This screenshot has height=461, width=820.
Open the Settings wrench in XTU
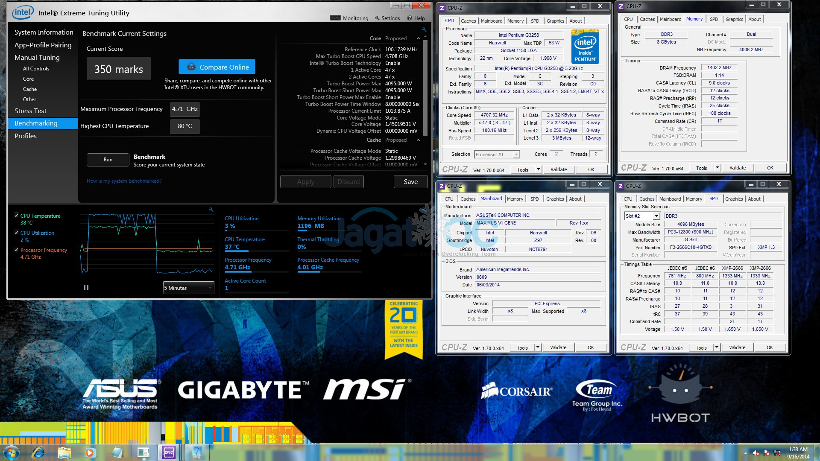point(377,18)
